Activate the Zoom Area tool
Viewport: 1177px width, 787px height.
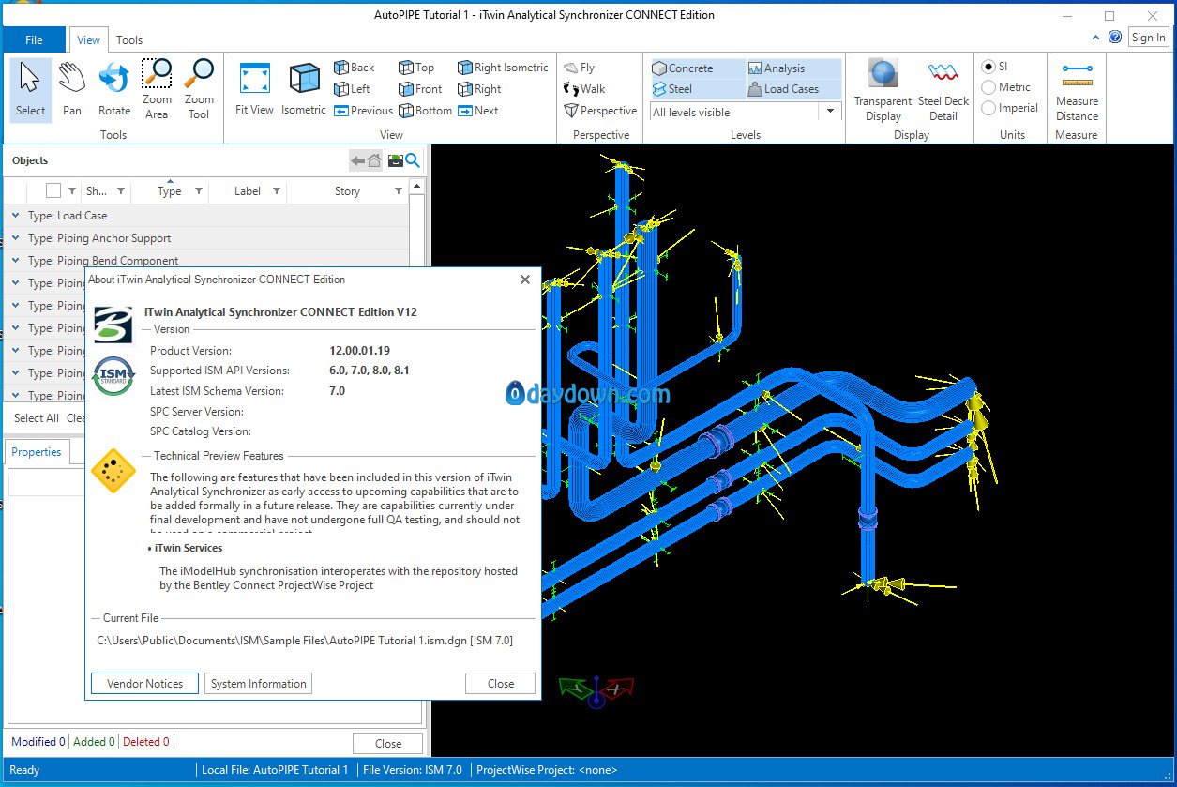coord(157,90)
